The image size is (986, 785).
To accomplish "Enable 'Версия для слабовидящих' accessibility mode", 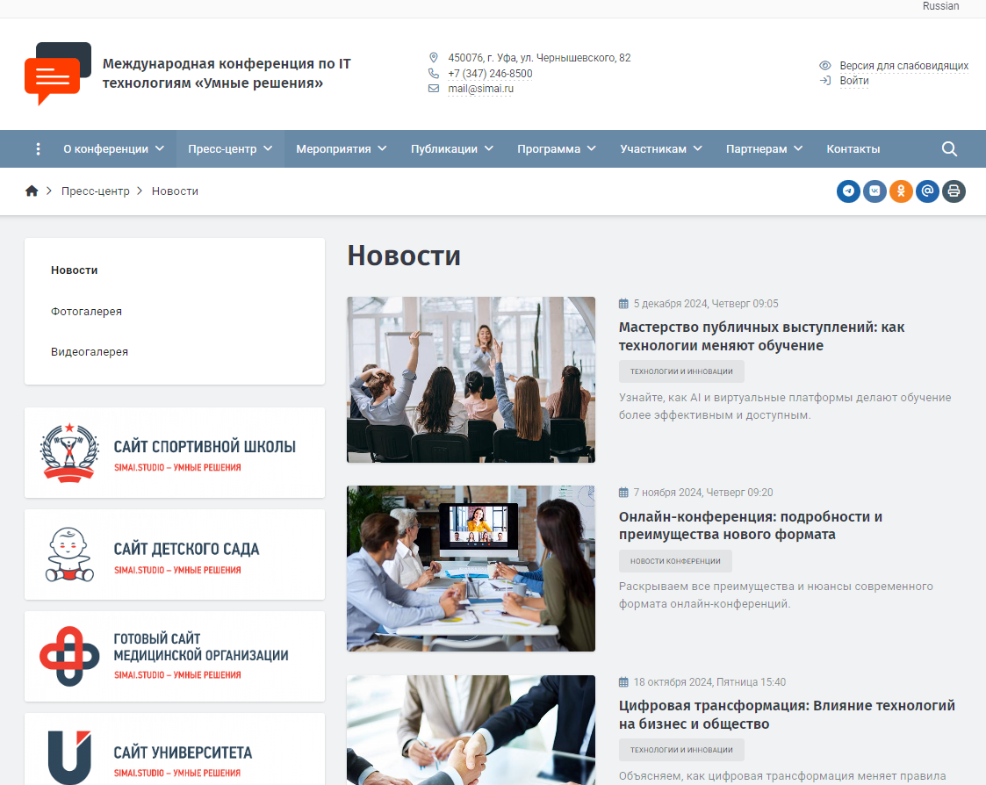I will click(903, 66).
